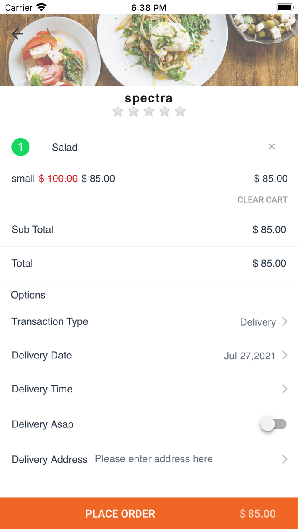The image size is (298, 529).
Task: Tap the back arrow above the food image
Action: pyautogui.click(x=17, y=34)
